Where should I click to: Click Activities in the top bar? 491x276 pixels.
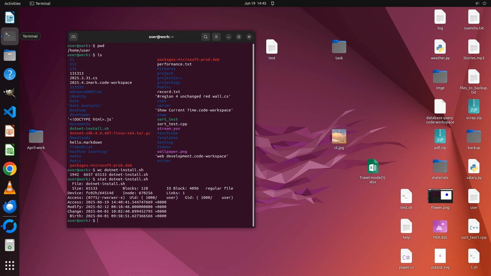[x=13, y=3]
